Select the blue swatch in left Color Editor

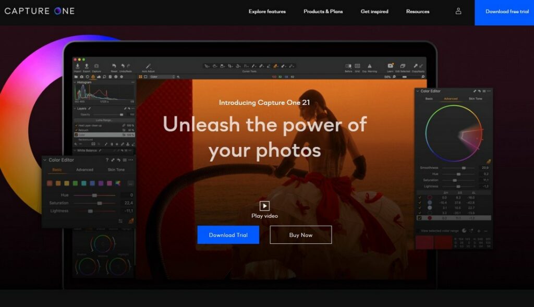click(x=92, y=183)
